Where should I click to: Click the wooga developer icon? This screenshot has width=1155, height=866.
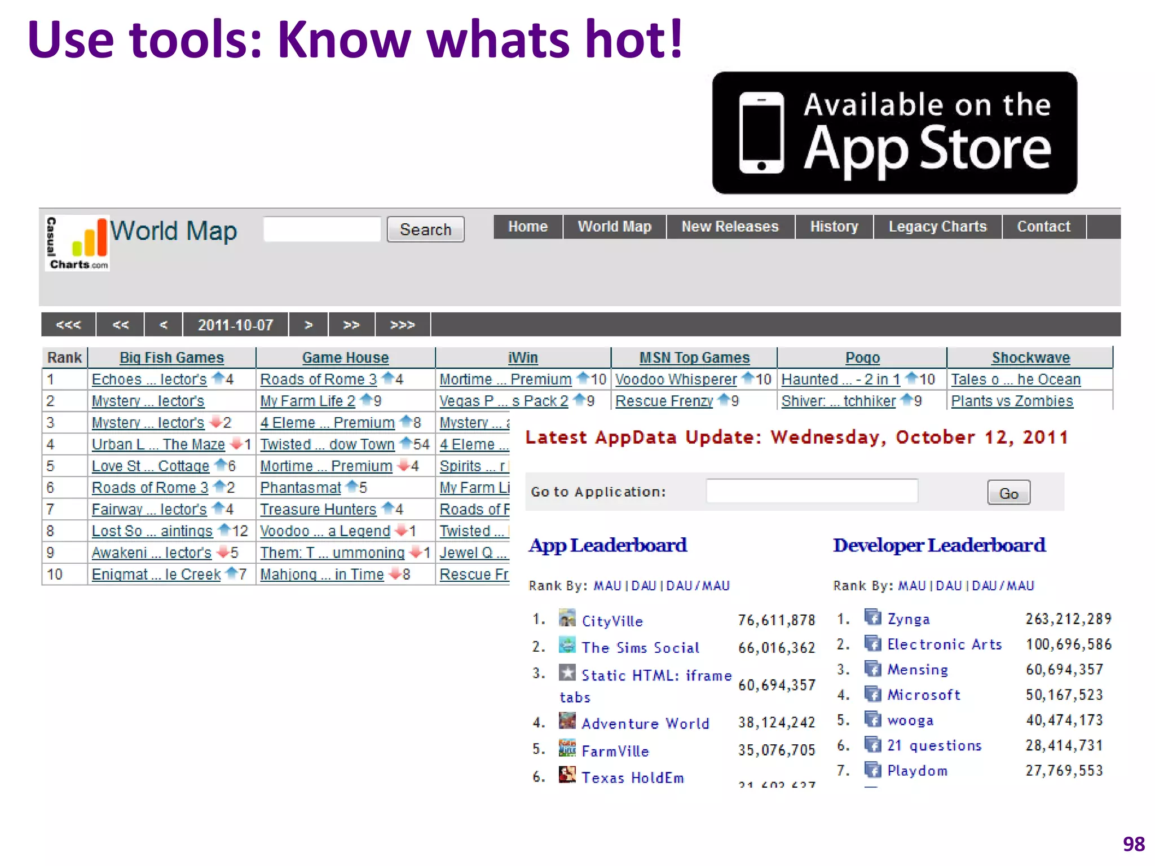point(872,719)
